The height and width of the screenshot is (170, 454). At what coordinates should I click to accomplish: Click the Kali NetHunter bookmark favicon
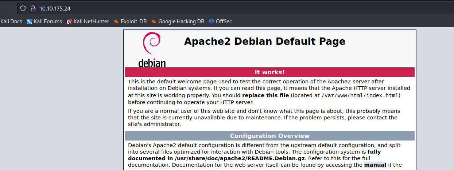[x=69, y=21]
